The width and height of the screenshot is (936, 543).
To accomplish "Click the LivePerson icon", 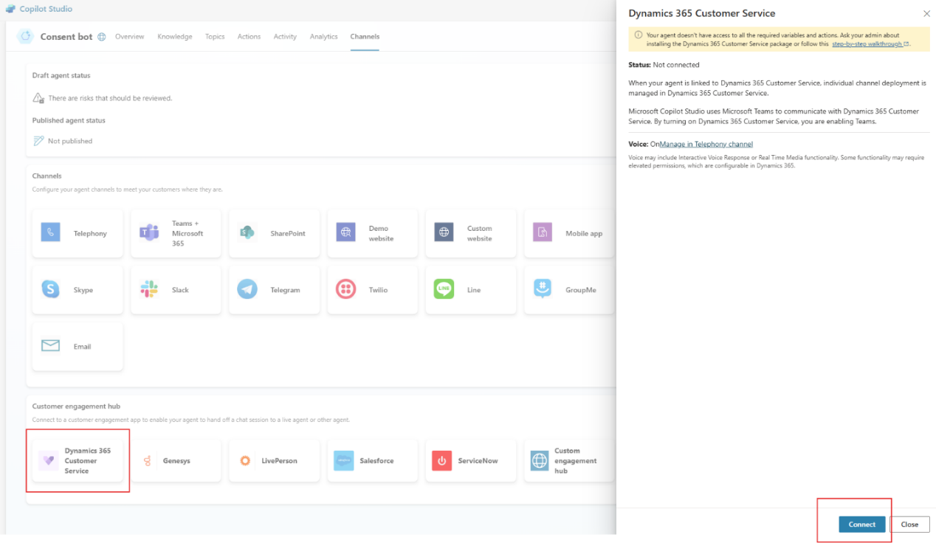I will 245,460.
